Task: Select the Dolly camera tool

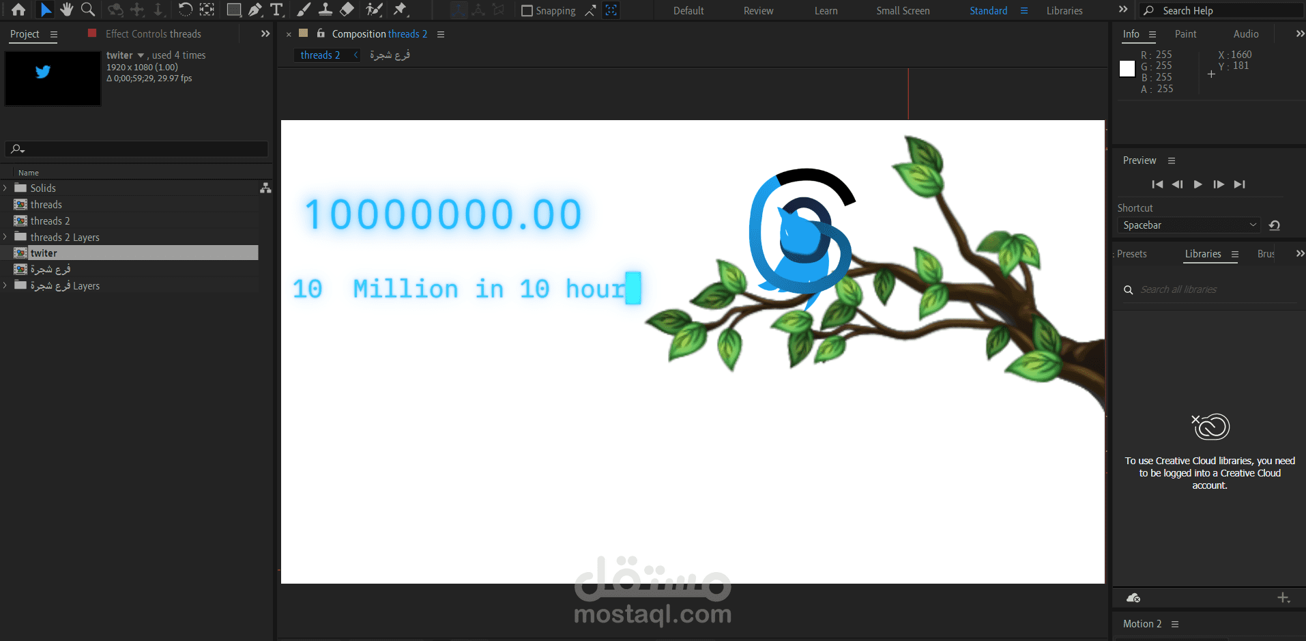Action: click(158, 10)
